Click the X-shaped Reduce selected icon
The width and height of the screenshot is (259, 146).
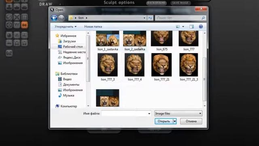click(17, 17)
